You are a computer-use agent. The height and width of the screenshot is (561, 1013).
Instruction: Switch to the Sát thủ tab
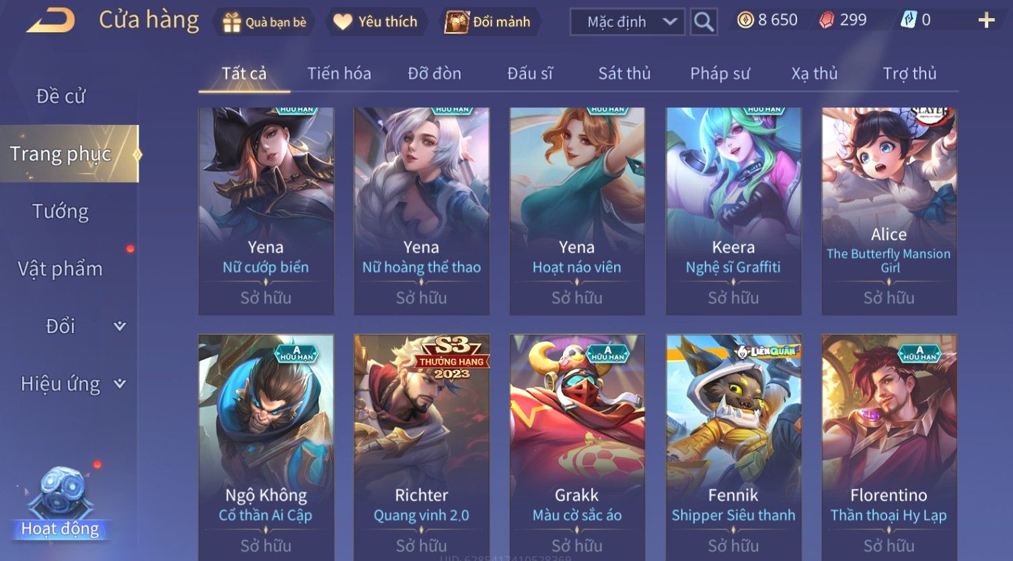(624, 73)
